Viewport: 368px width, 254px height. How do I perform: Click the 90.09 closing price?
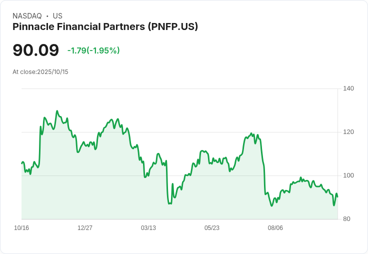click(35, 50)
